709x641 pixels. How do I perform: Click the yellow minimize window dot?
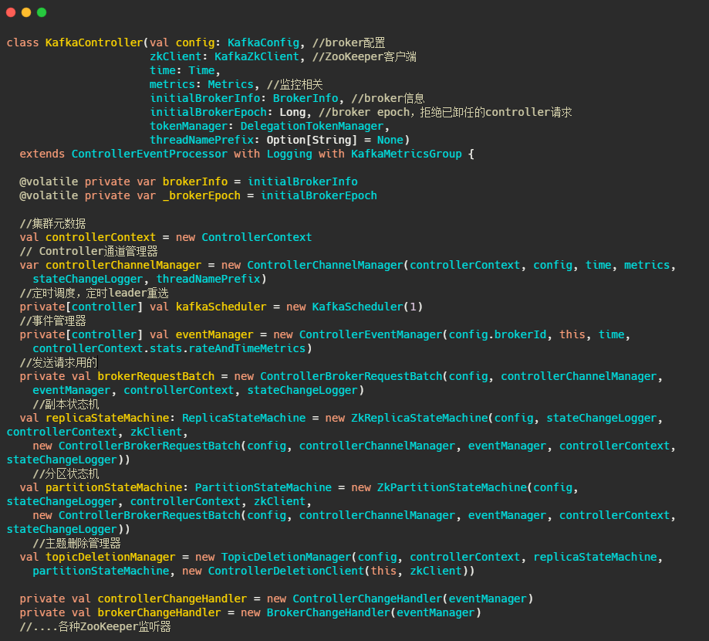coord(26,12)
